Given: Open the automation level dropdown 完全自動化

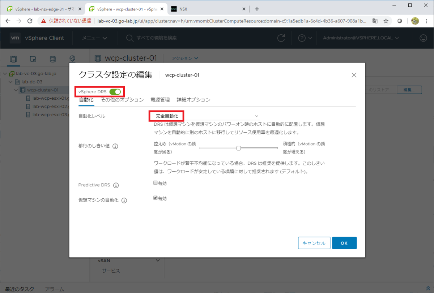Looking at the screenshot, I should click(x=205, y=116).
